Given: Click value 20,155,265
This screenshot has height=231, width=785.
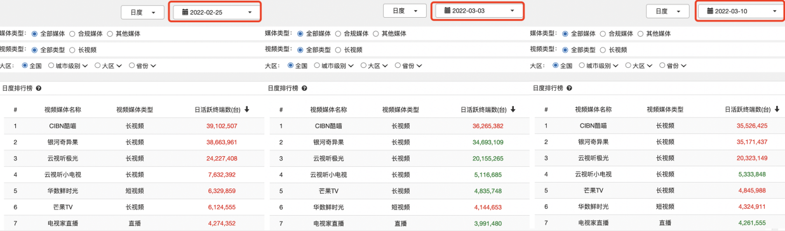Looking at the screenshot, I should coord(488,159).
